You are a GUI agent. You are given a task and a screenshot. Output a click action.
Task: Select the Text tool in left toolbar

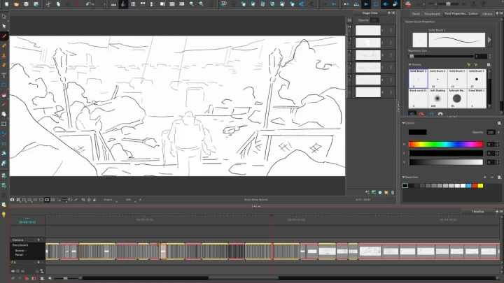click(x=4, y=74)
